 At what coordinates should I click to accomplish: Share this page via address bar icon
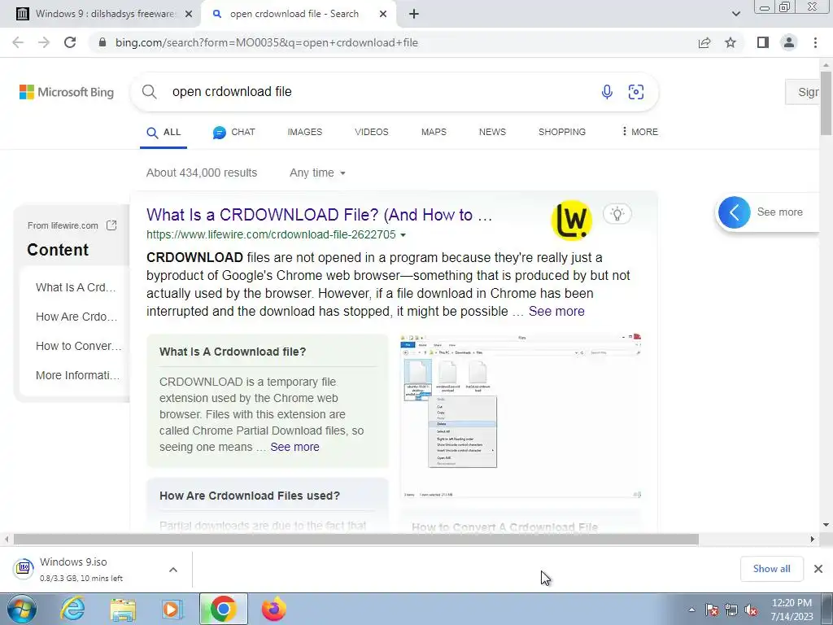tap(704, 42)
